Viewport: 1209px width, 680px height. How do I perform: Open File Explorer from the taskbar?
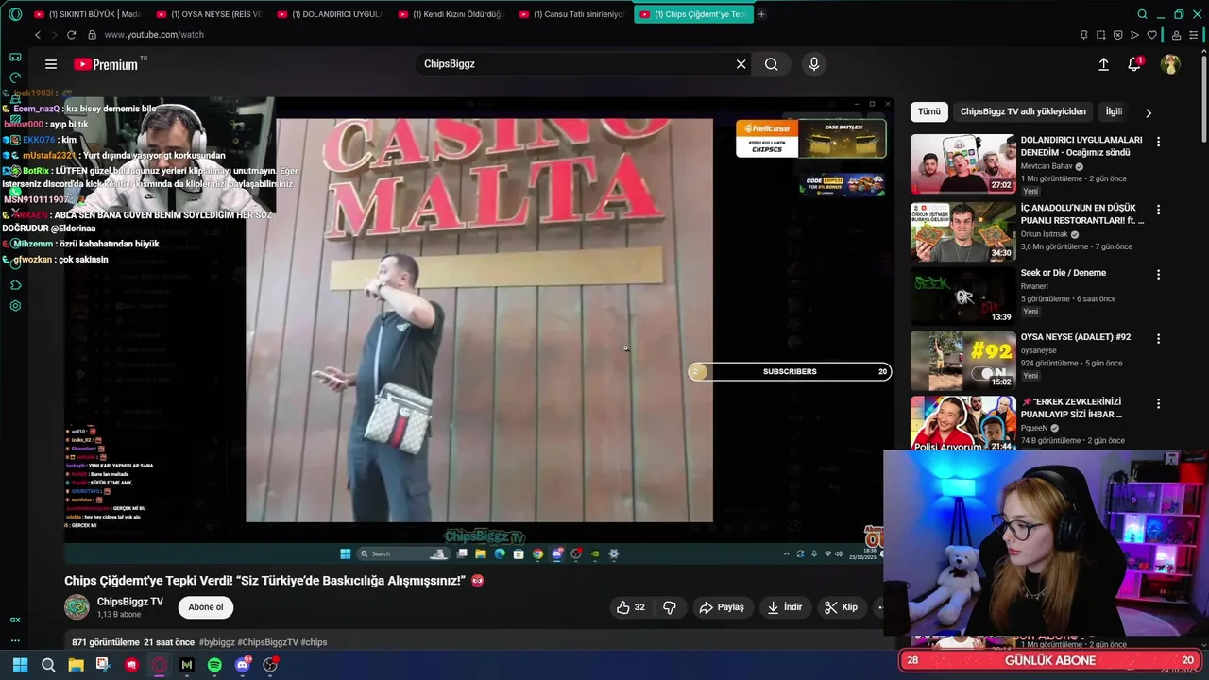(x=76, y=665)
